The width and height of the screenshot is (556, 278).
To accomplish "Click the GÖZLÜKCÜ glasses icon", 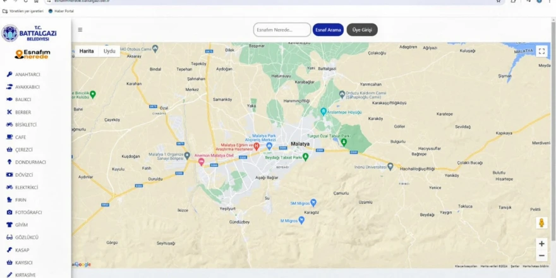I will pyautogui.click(x=9, y=237).
